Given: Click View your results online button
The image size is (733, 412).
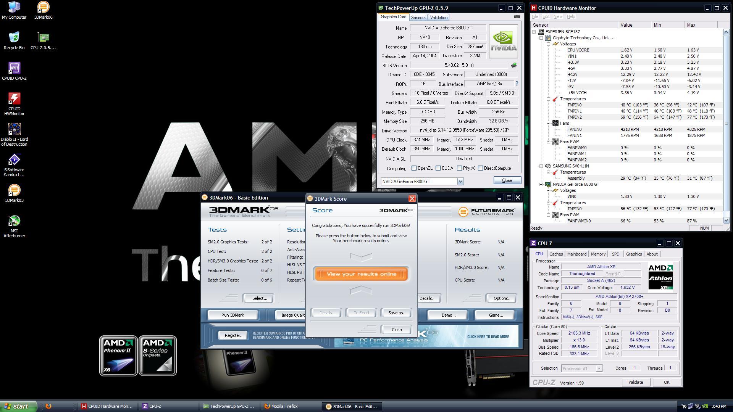Looking at the screenshot, I should pos(361,274).
